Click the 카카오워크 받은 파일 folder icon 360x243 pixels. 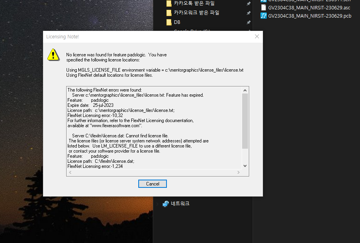coord(169,13)
